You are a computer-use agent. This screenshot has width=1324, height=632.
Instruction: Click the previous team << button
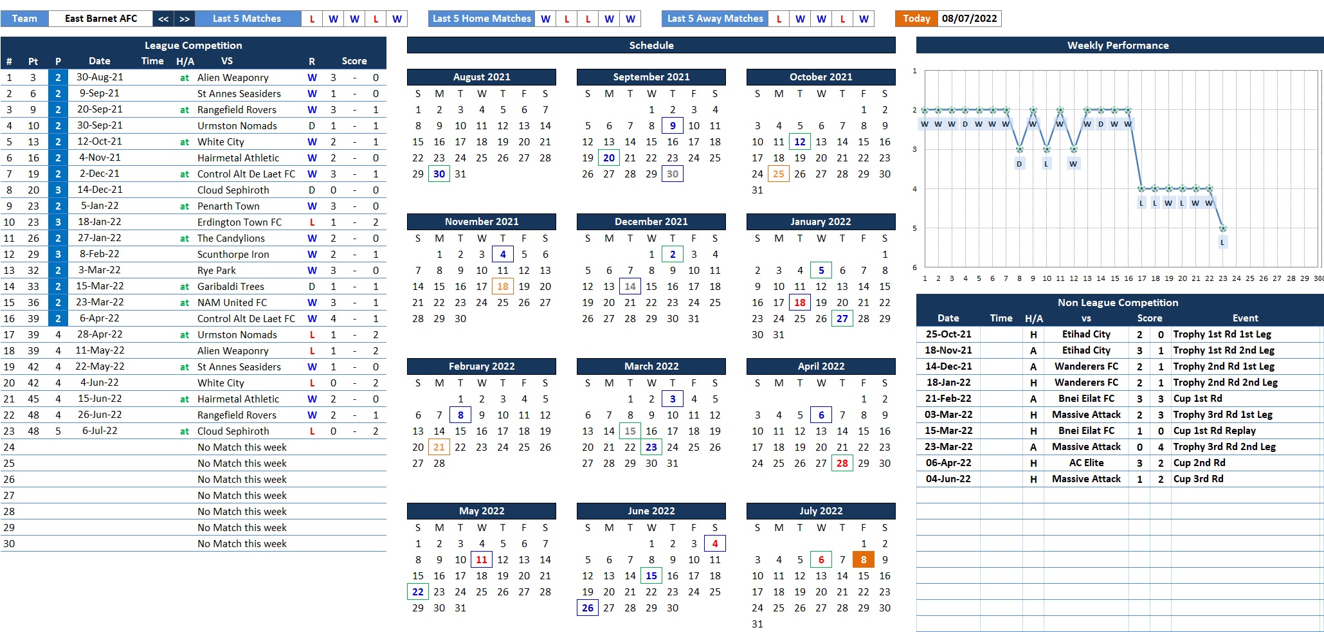163,19
